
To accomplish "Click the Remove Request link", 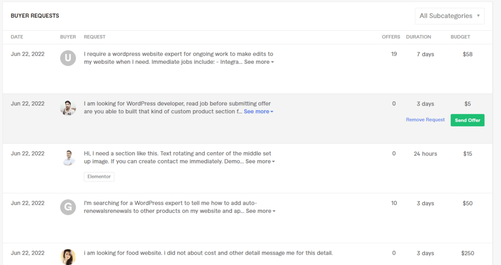I will pyautogui.click(x=425, y=120).
